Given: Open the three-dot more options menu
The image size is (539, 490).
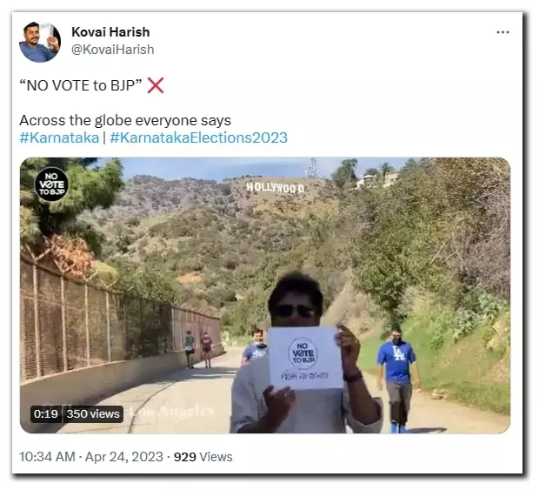Looking at the screenshot, I should tap(502, 32).
